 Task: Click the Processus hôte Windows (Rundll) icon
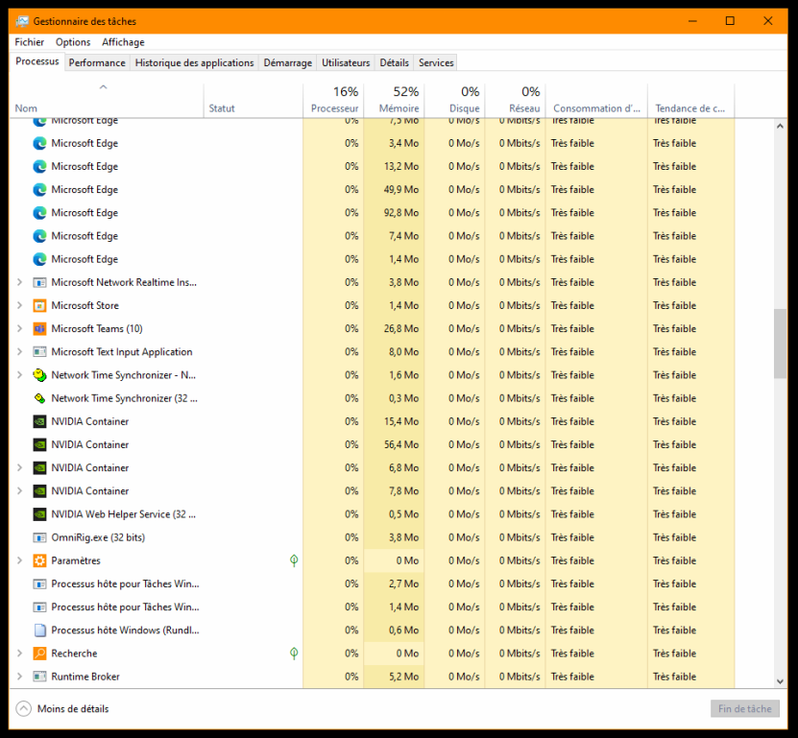(x=39, y=631)
